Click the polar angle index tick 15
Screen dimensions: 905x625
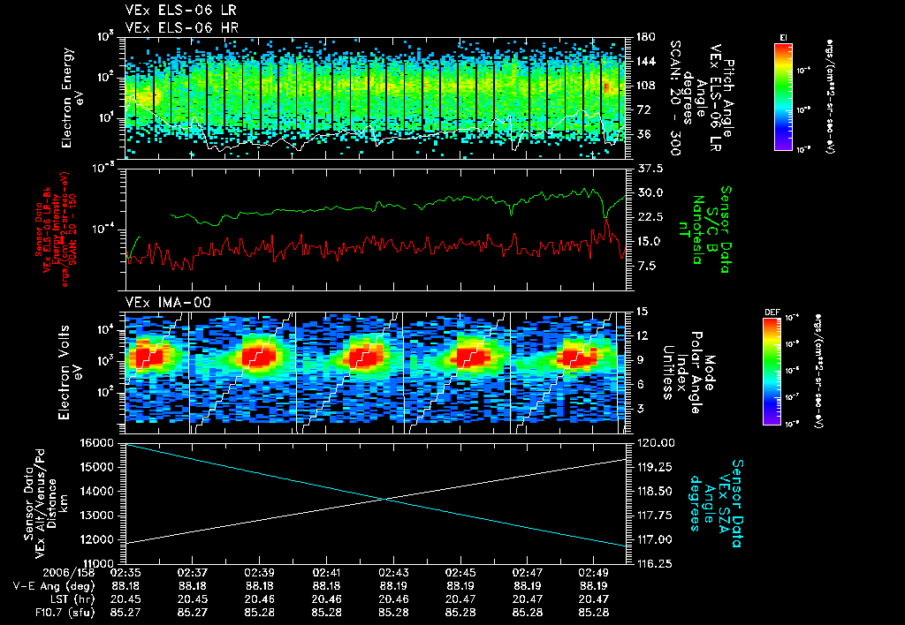click(642, 312)
